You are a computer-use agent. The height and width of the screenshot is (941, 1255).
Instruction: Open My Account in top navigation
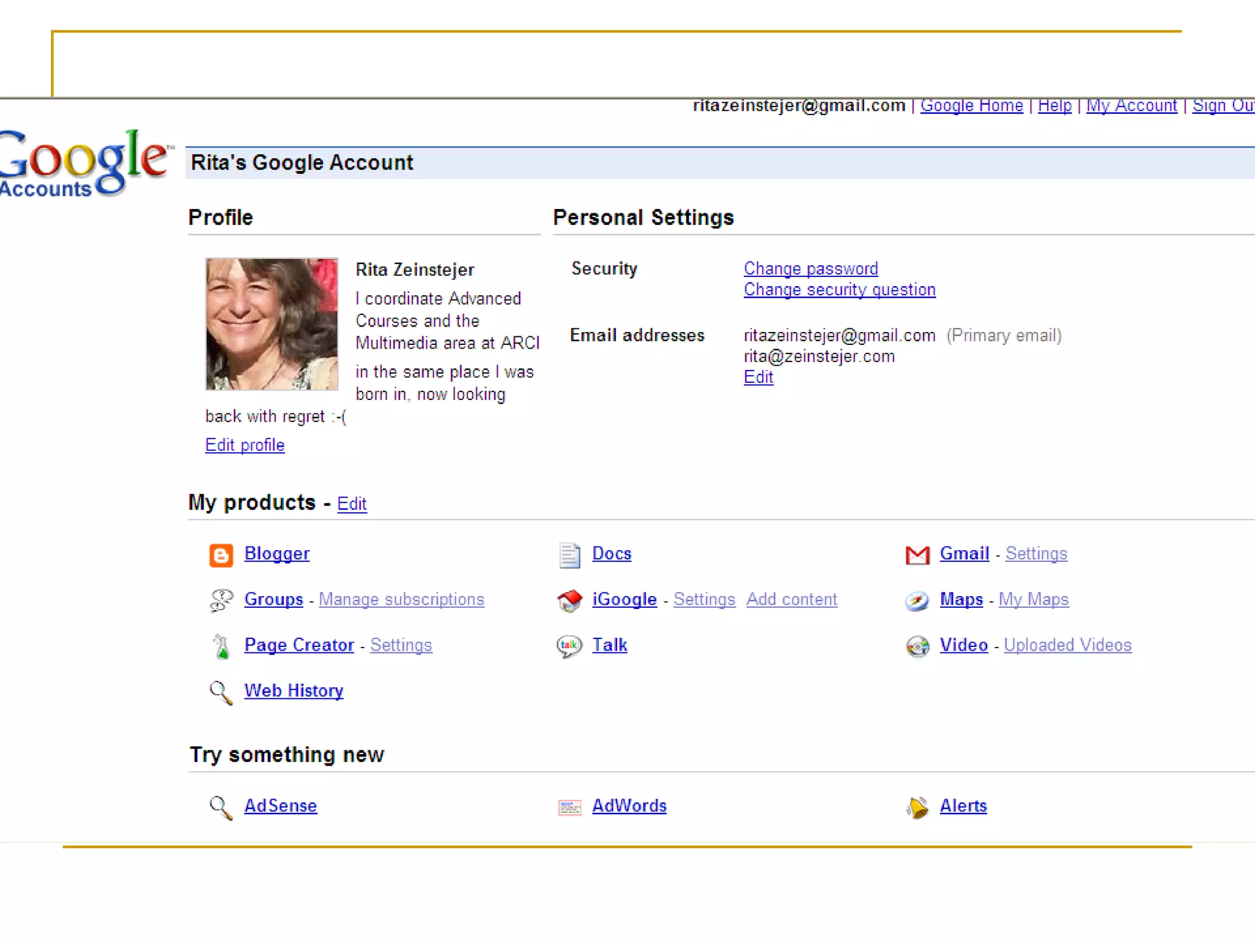point(1131,106)
